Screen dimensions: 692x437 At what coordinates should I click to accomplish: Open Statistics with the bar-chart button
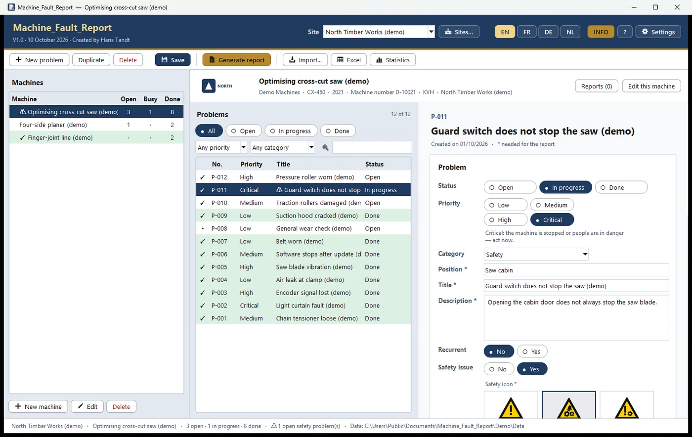[392, 60]
